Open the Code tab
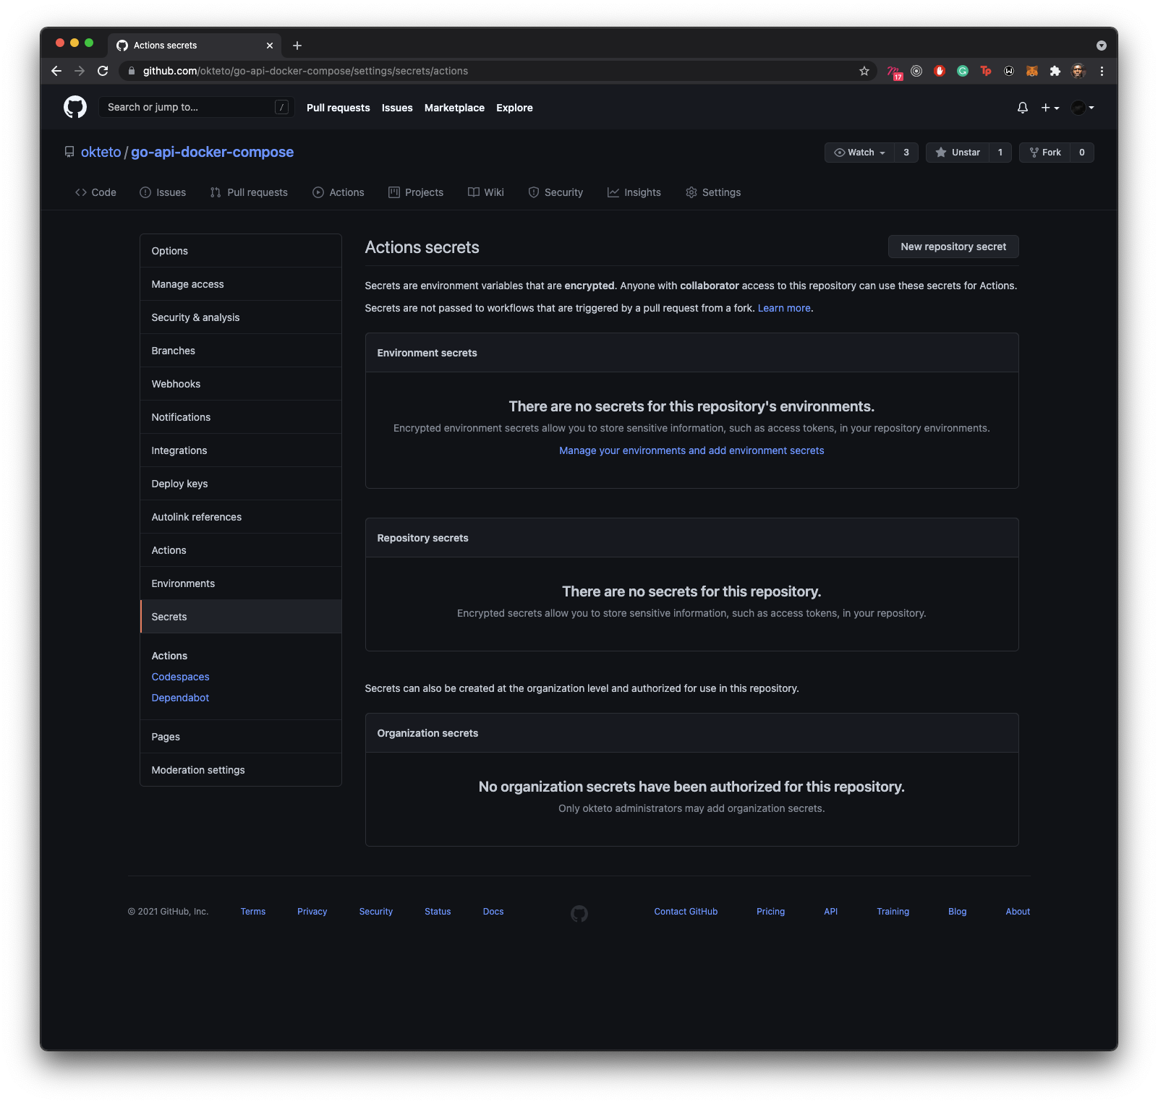This screenshot has width=1158, height=1104. 95,192
